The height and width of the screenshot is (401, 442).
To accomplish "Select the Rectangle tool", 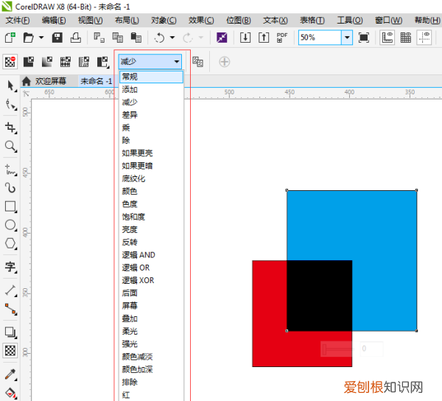I will 10,206.
